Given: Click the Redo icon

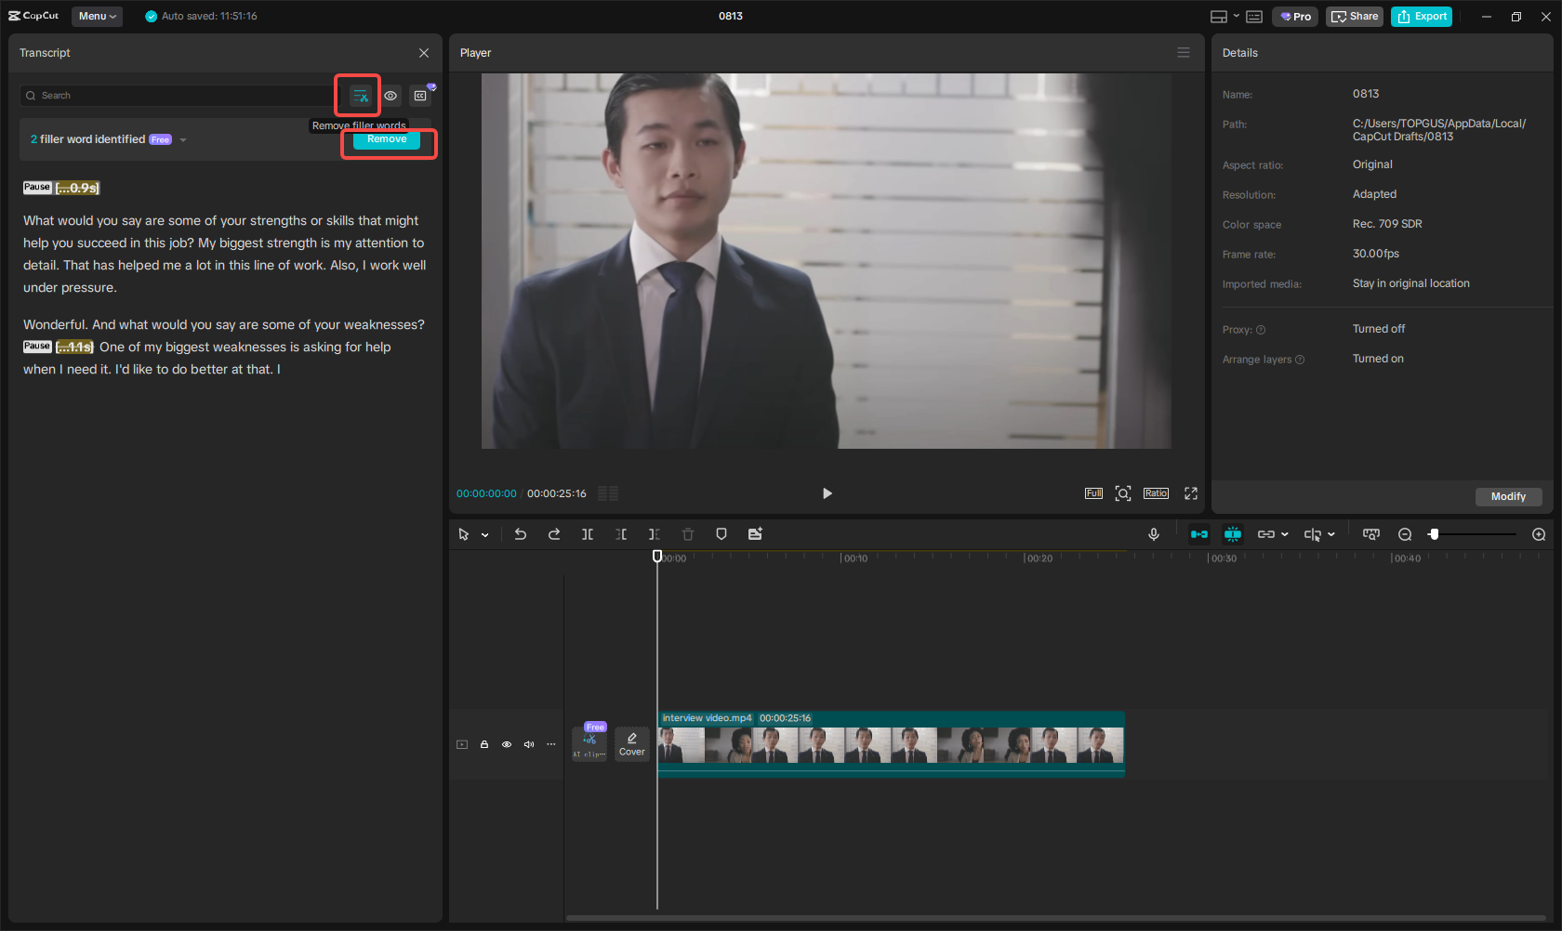Looking at the screenshot, I should click(553, 534).
